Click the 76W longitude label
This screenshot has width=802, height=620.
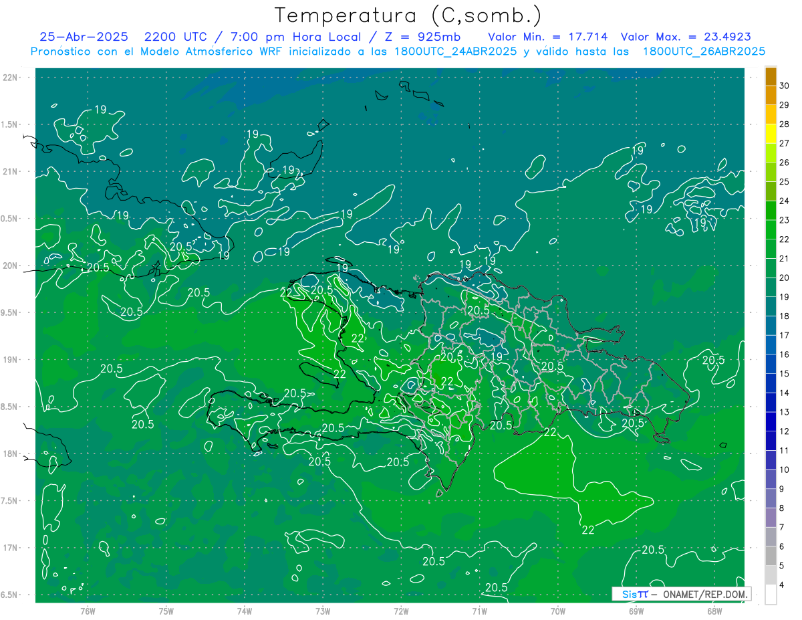(x=88, y=611)
